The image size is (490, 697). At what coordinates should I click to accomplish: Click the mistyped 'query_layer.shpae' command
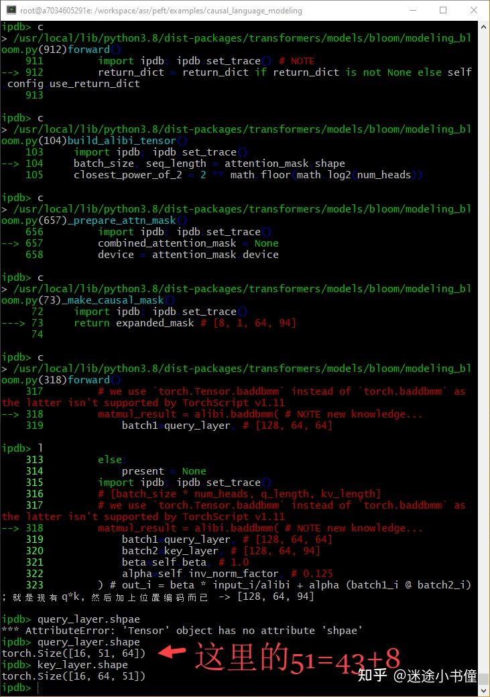[88, 619]
